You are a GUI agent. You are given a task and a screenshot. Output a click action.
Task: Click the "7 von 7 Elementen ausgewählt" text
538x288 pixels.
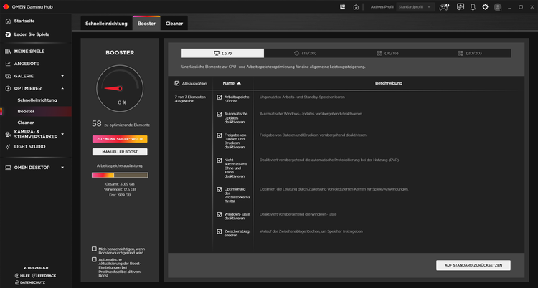(190, 99)
